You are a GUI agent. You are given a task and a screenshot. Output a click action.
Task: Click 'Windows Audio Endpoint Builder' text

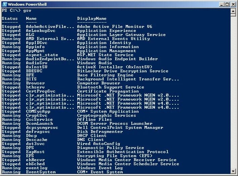(x=117, y=59)
